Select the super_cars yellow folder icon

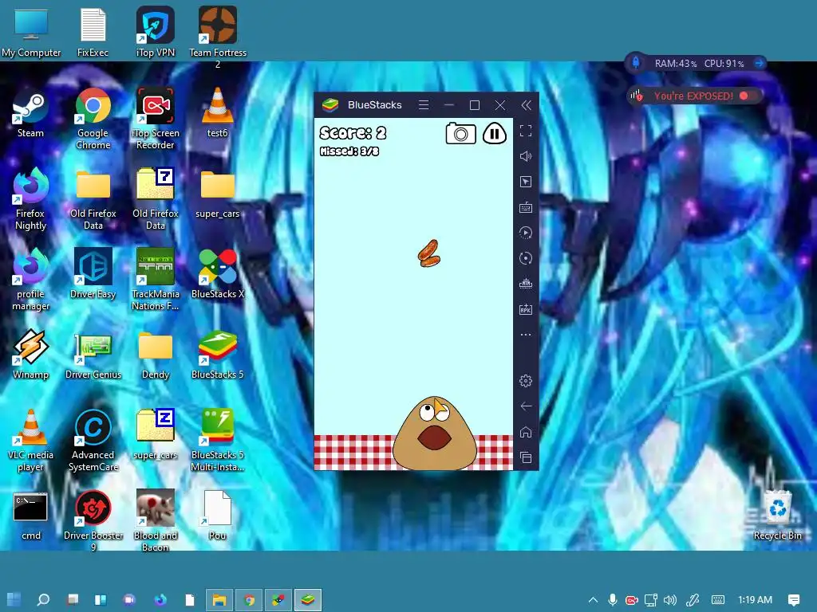pos(217,194)
